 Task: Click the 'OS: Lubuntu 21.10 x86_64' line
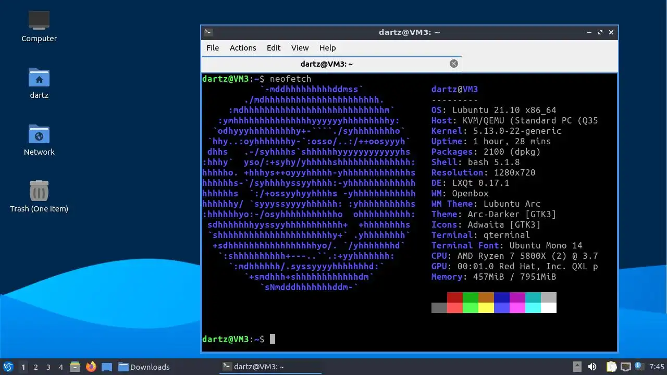click(493, 110)
